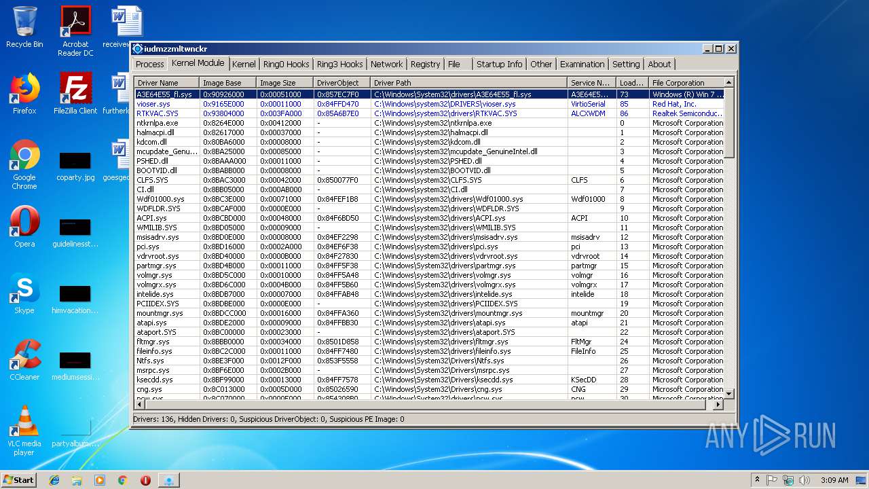Sort by Image Size column header
Screen dimensions: 869x489
(285, 83)
